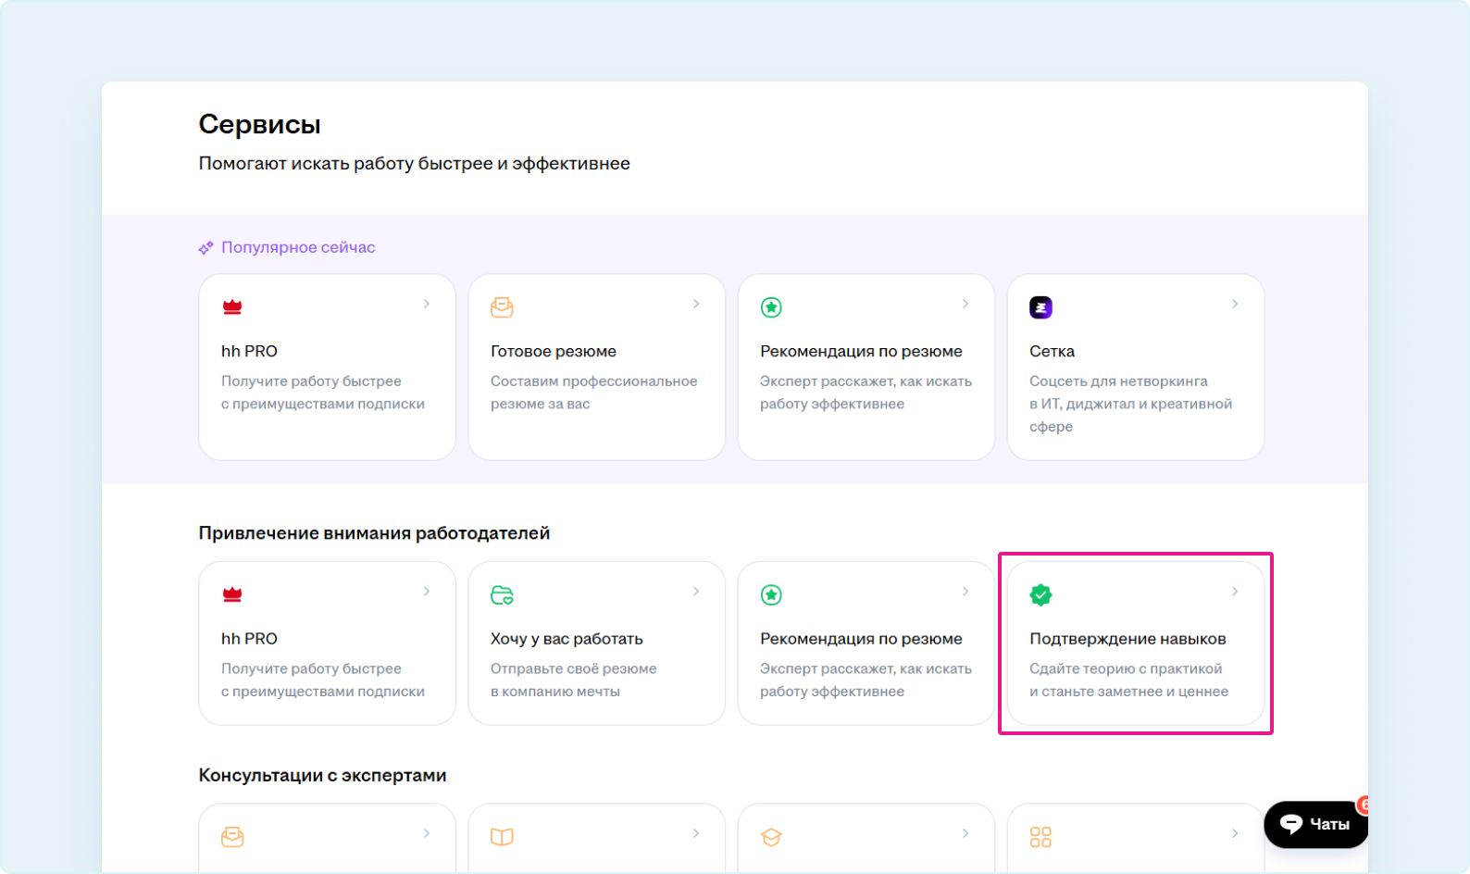This screenshot has height=874, width=1470.
Task: Click the purple Сетка app icon
Action: (1040, 307)
